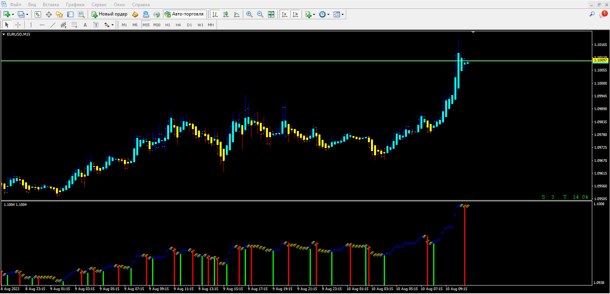This screenshot has width=610, height=294.
Task: Open the notification bubble with red badge
Action: 603,14
